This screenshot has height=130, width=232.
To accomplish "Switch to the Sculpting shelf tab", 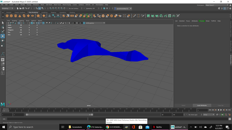I will pos(44,12).
